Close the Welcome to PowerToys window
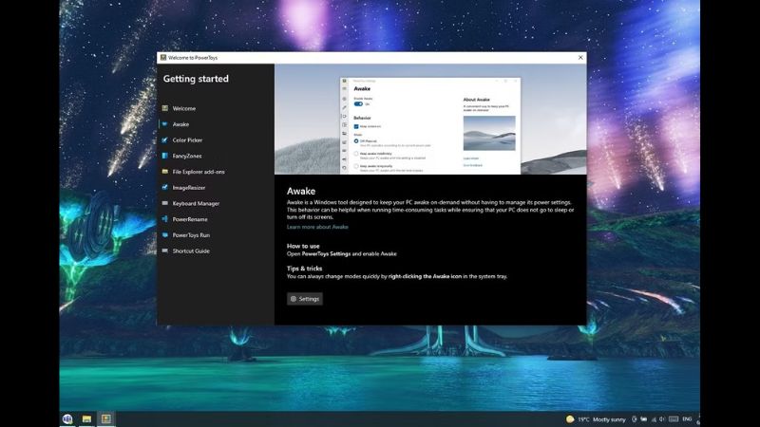This screenshot has width=760, height=427. pyautogui.click(x=580, y=58)
